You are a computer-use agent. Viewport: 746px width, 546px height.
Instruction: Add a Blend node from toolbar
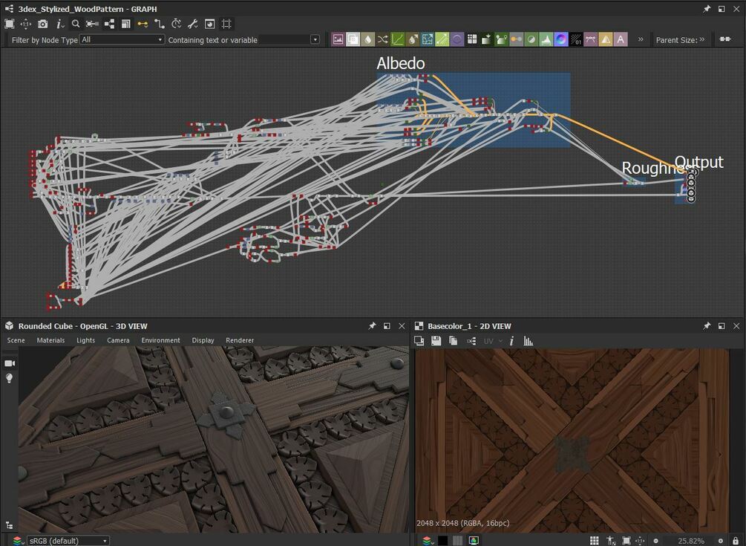point(353,39)
